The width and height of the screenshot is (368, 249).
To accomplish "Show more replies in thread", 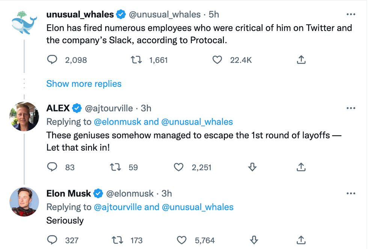I will [x=84, y=84].
